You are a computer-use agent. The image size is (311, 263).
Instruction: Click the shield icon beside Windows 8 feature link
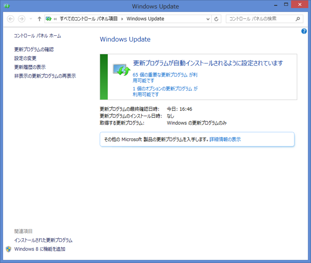click(9, 249)
